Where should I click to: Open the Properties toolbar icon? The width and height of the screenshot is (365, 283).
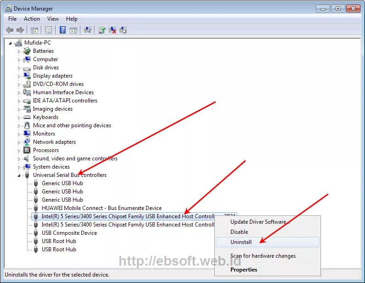(48, 30)
